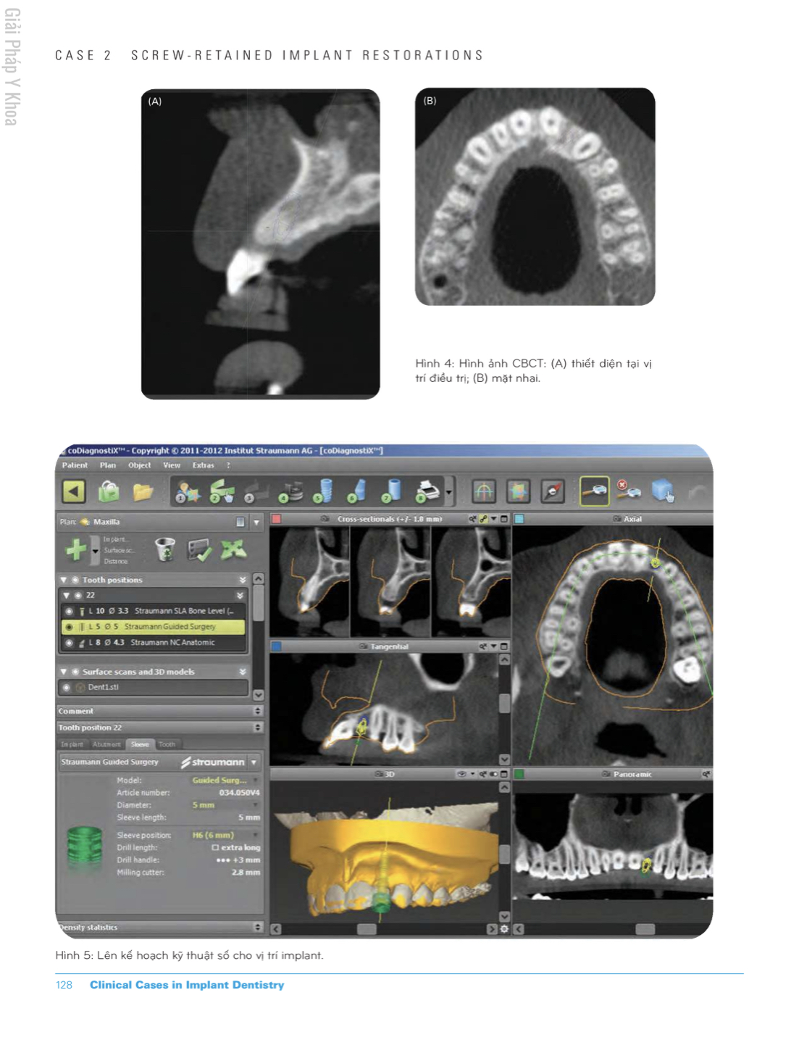Open the dropdown arrow beside the printer icon
This screenshot has width=799, height=1040.
click(x=449, y=493)
